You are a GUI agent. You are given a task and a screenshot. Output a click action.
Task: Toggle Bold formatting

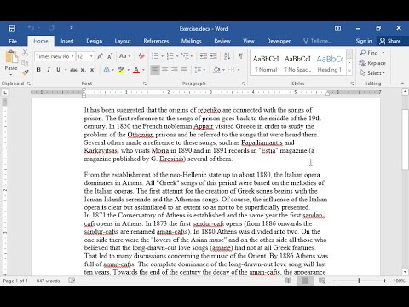pos(39,70)
